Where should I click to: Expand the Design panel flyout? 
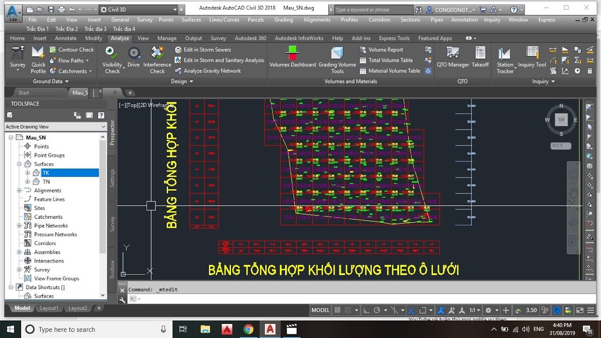[182, 81]
